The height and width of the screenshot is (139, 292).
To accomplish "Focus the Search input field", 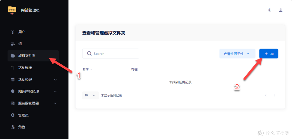I will tap(111, 54).
